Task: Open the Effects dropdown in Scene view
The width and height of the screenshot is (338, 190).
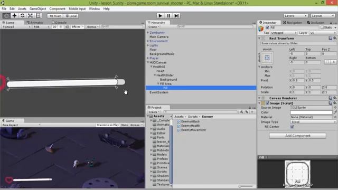Action: (77, 27)
